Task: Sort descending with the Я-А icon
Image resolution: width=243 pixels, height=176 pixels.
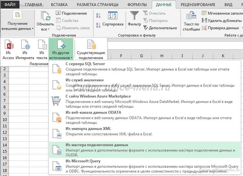Action: [x=98, y=25]
